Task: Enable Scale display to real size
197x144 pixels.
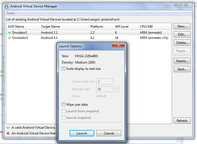Action: [x=63, y=69]
